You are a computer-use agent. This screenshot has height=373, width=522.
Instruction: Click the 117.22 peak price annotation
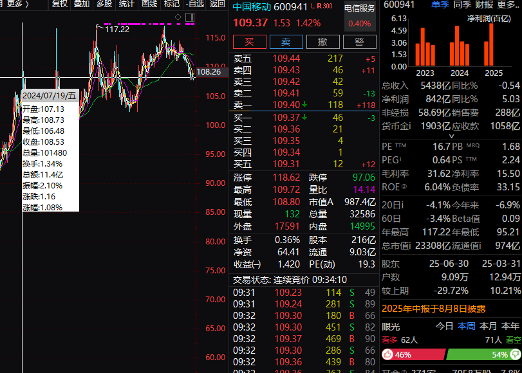pyautogui.click(x=117, y=30)
